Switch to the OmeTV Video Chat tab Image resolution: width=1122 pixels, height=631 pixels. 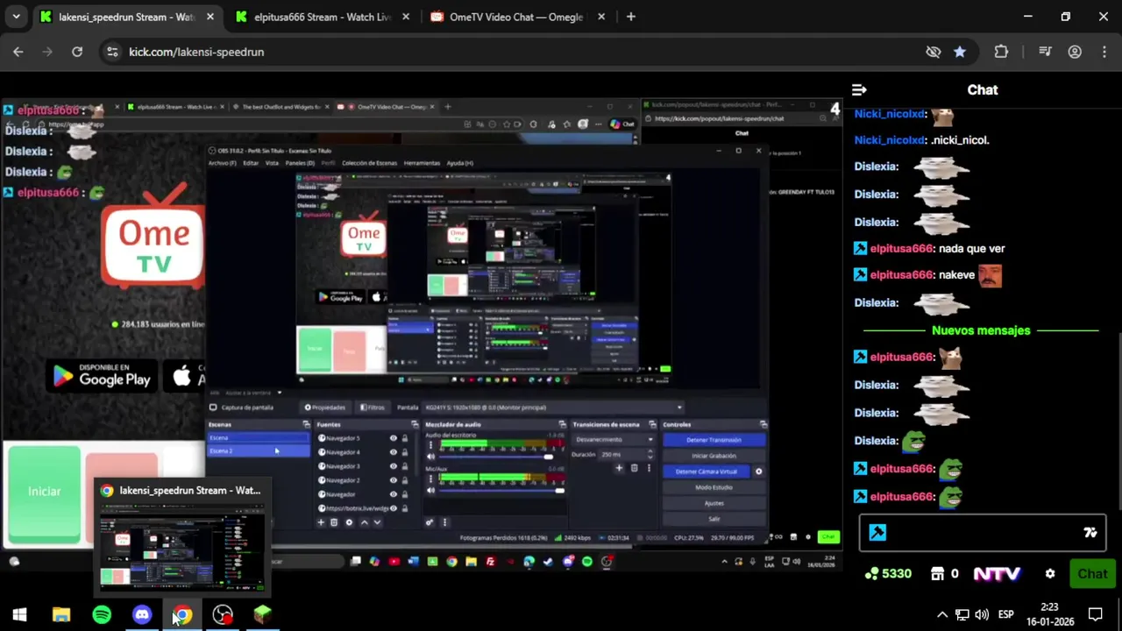[x=516, y=17]
